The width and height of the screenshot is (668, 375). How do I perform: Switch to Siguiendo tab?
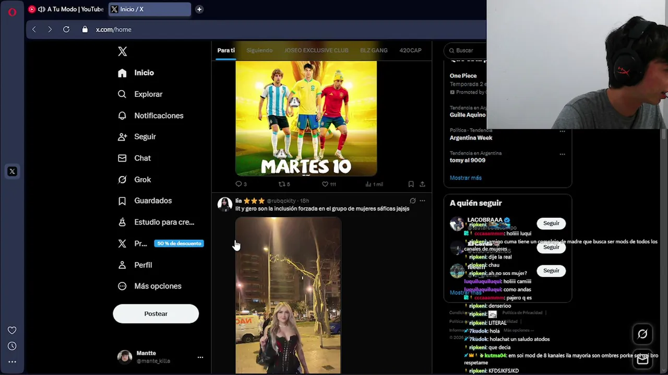tap(259, 51)
